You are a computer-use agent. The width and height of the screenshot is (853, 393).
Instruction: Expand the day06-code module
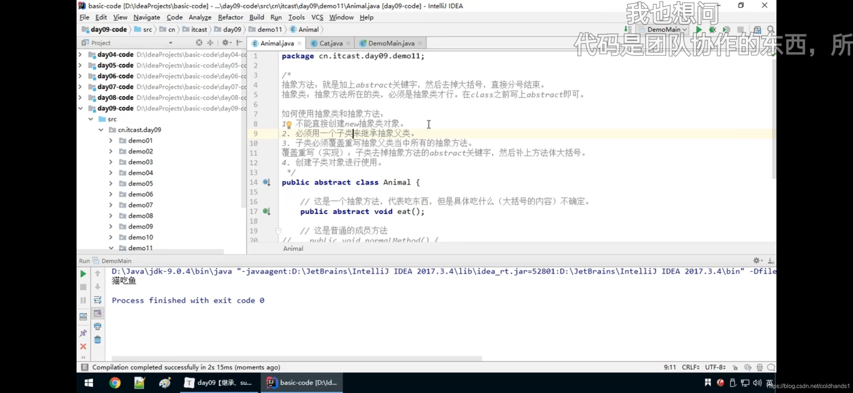(x=80, y=76)
